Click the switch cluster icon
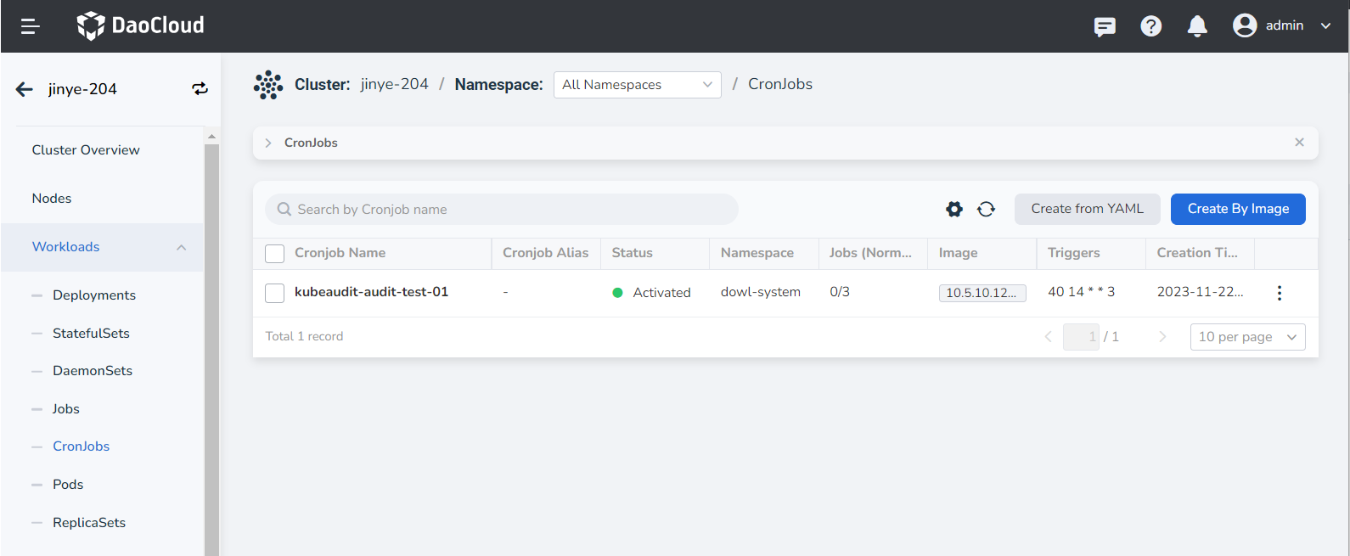This screenshot has height=556, width=1350. (200, 89)
